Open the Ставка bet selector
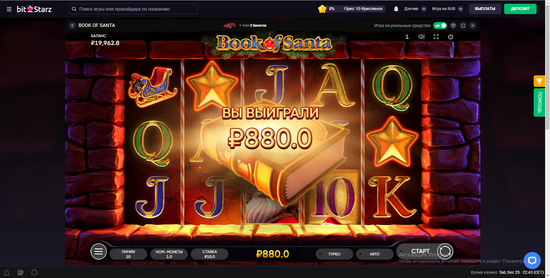 pyautogui.click(x=209, y=254)
